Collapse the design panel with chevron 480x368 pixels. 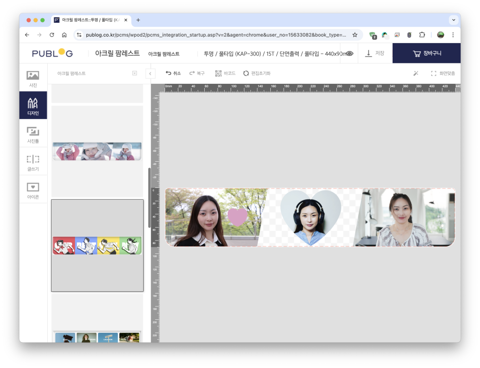click(150, 73)
